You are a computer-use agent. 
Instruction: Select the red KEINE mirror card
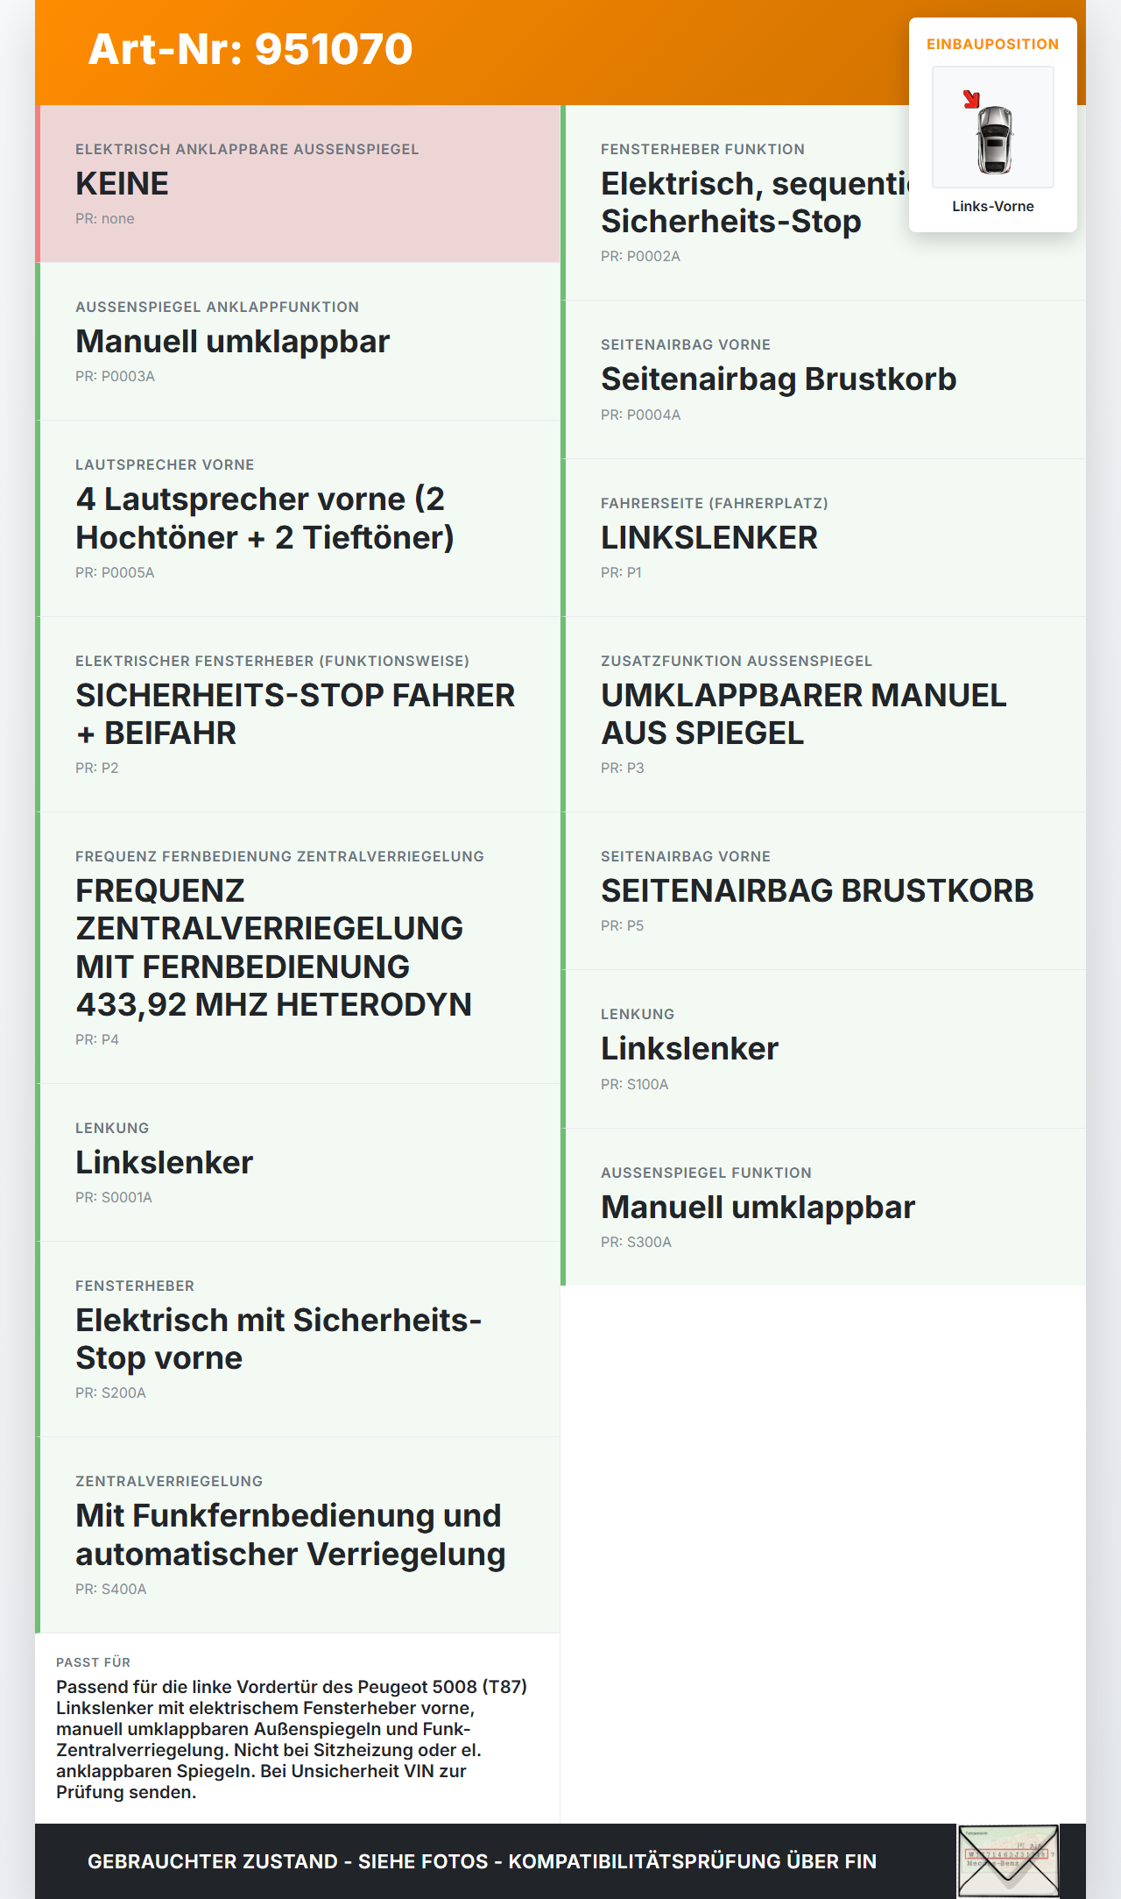[298, 184]
